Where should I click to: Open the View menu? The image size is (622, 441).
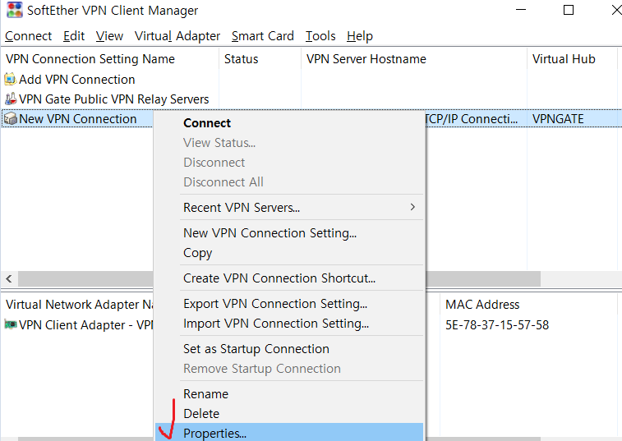point(109,36)
